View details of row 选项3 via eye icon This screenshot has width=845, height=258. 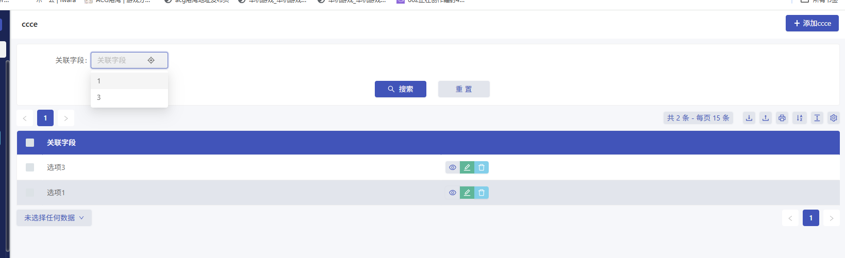click(453, 167)
